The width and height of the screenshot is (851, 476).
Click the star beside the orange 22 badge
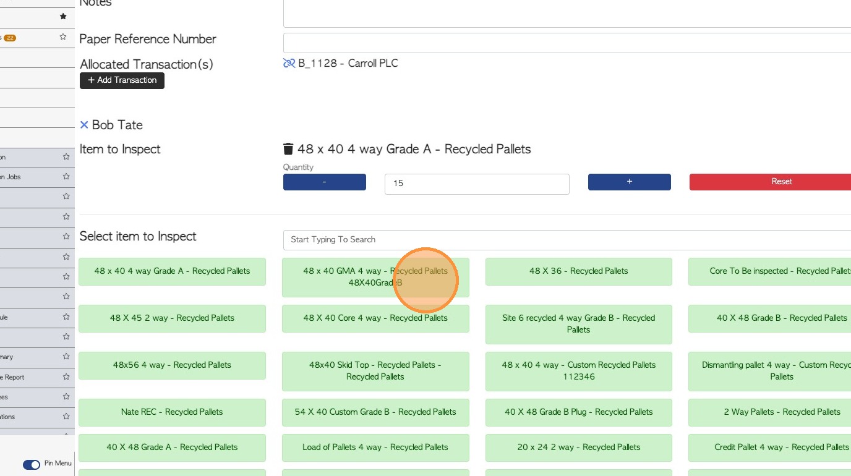click(63, 37)
